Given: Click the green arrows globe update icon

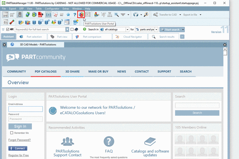Looking at the screenshot, I should pos(28,15).
